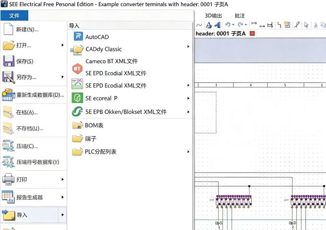326x230 pixels.
Task: Select the three-wire connection tool
Action: 270,25
